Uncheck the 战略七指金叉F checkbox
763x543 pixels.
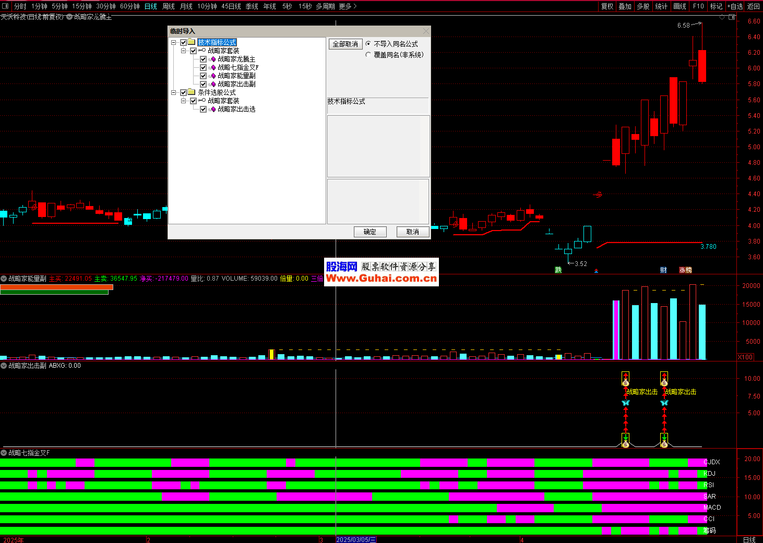tap(203, 67)
